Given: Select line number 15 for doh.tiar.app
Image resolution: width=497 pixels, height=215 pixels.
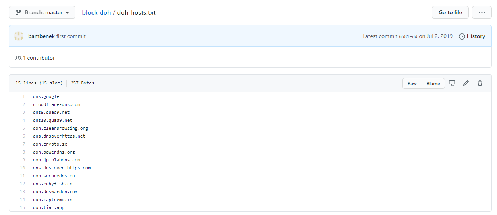Looking at the screenshot, I should pyautogui.click(x=22, y=207).
